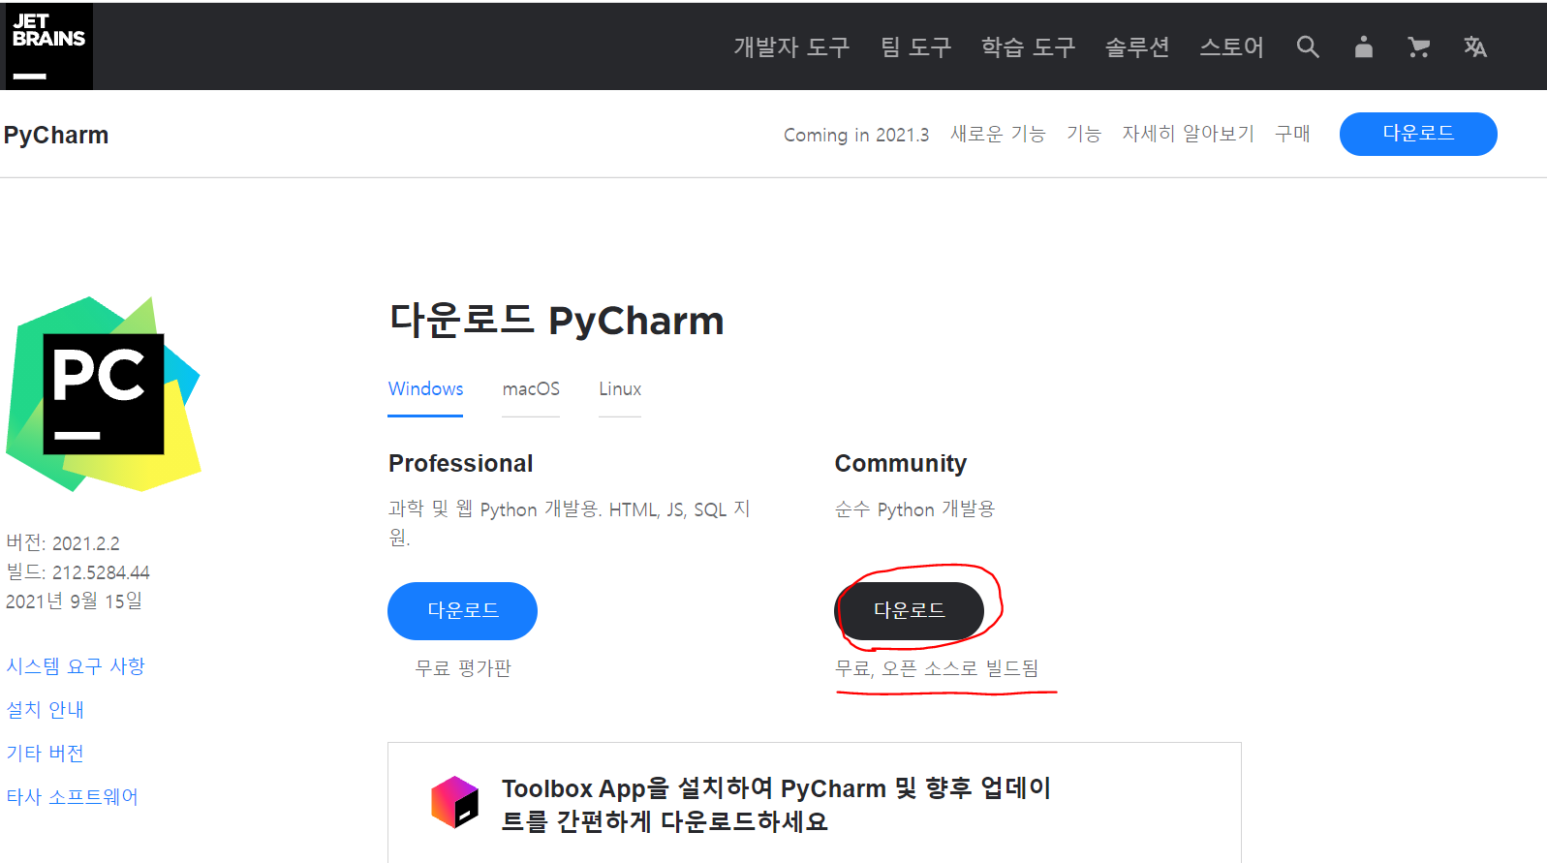Click the 과학 및 웹 Python 개발용 description
The image size is (1547, 863).
coord(570,523)
